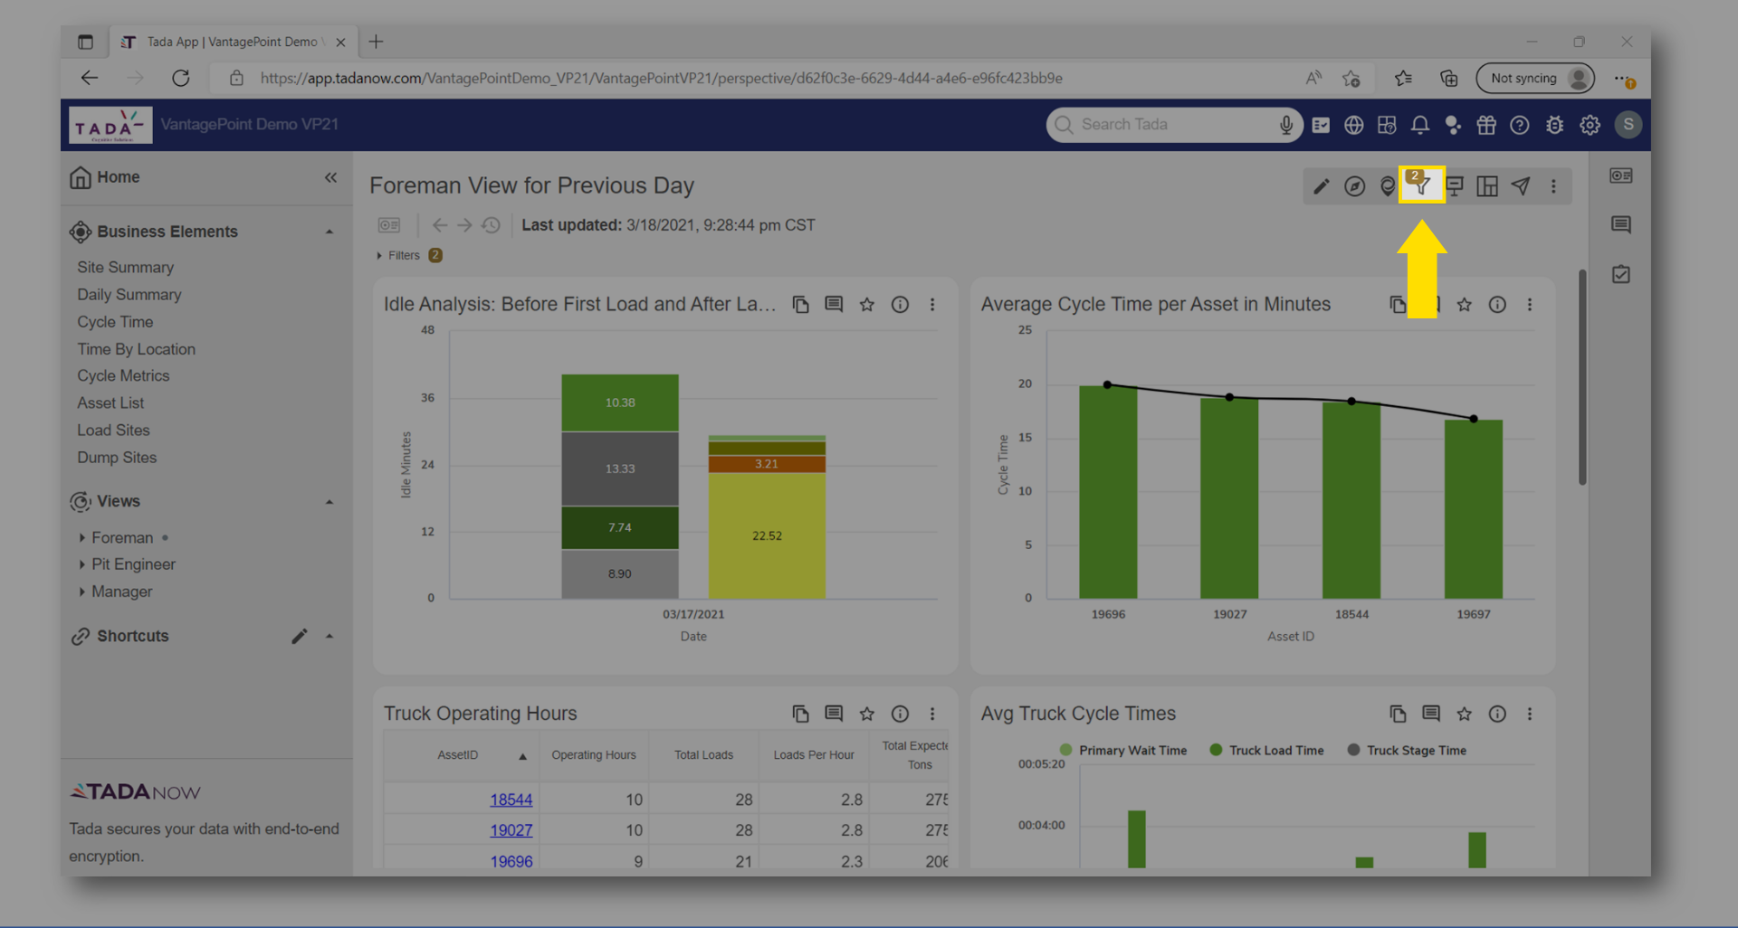Open comments icon on Truck Operating Hours
Screen dimensions: 1738x928
tap(834, 714)
